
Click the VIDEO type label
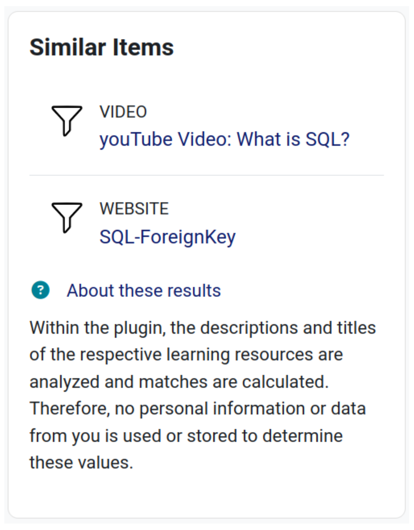point(123,112)
